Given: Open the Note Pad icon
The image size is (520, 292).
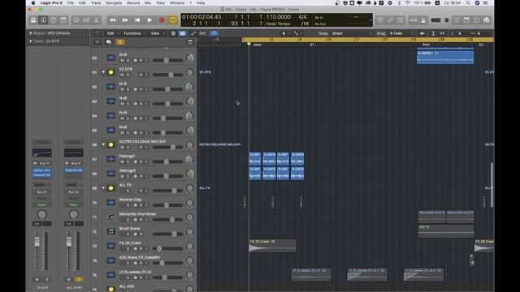Looking at the screenshot, I should [x=466, y=20].
